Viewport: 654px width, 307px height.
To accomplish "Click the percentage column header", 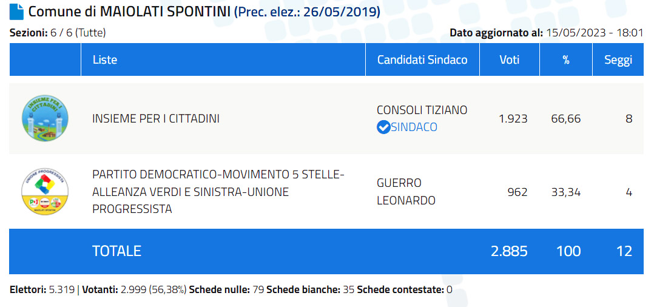I will point(565,59).
